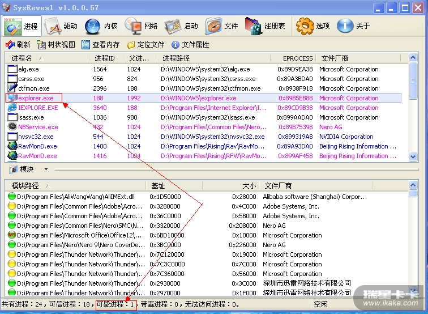Sort by 进程路径 column header

213,58
